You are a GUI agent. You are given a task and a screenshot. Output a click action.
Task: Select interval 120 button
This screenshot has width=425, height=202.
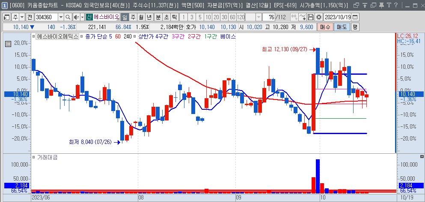pyautogui.click(x=241, y=18)
